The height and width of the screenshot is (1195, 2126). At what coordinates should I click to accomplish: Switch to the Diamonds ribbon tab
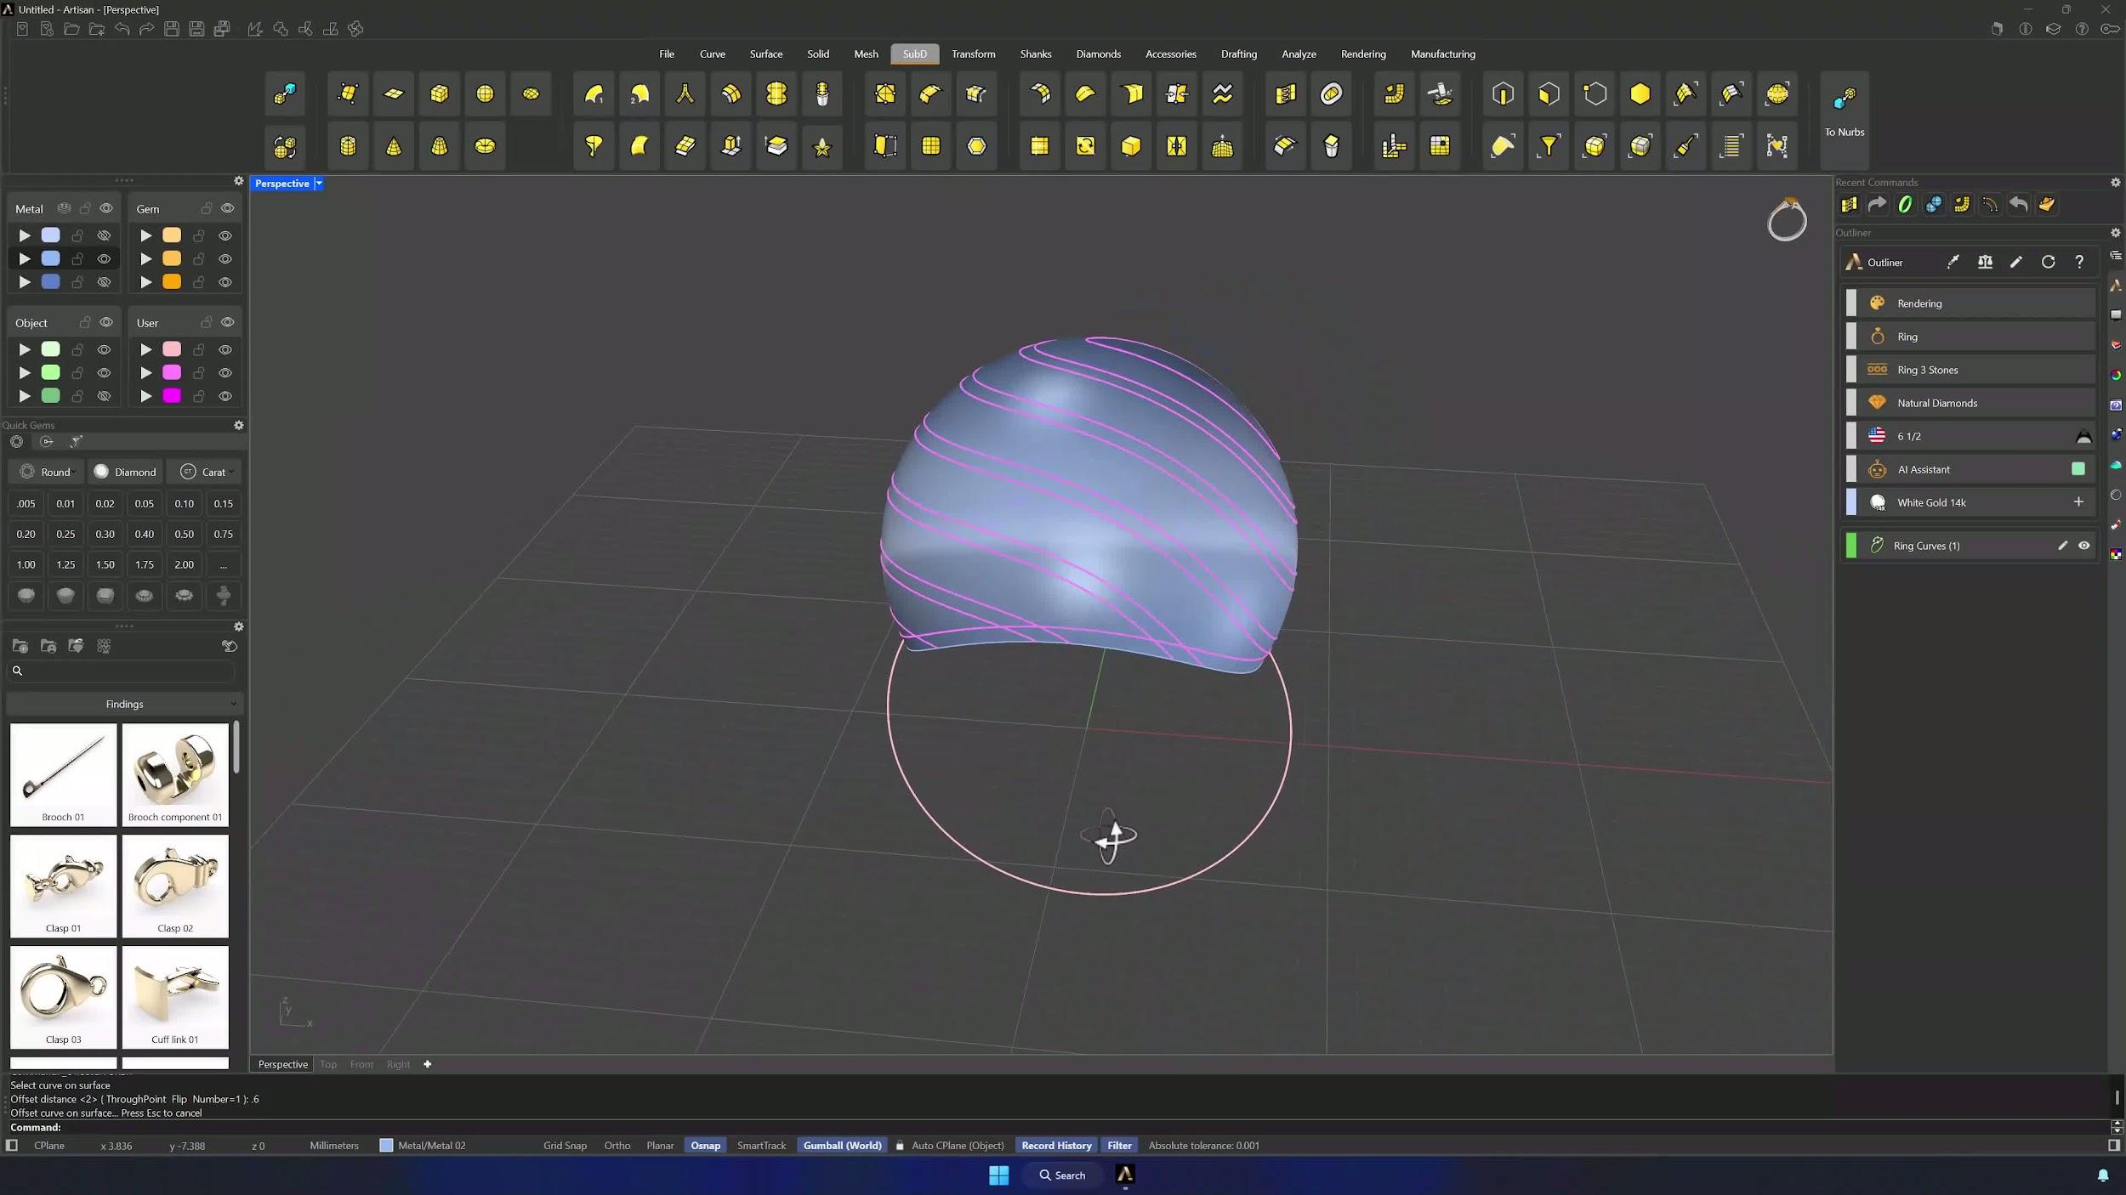point(1098,54)
